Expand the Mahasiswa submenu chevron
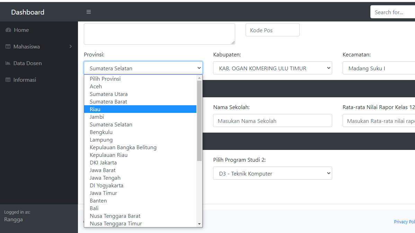This screenshot has width=415, height=233. point(70,46)
